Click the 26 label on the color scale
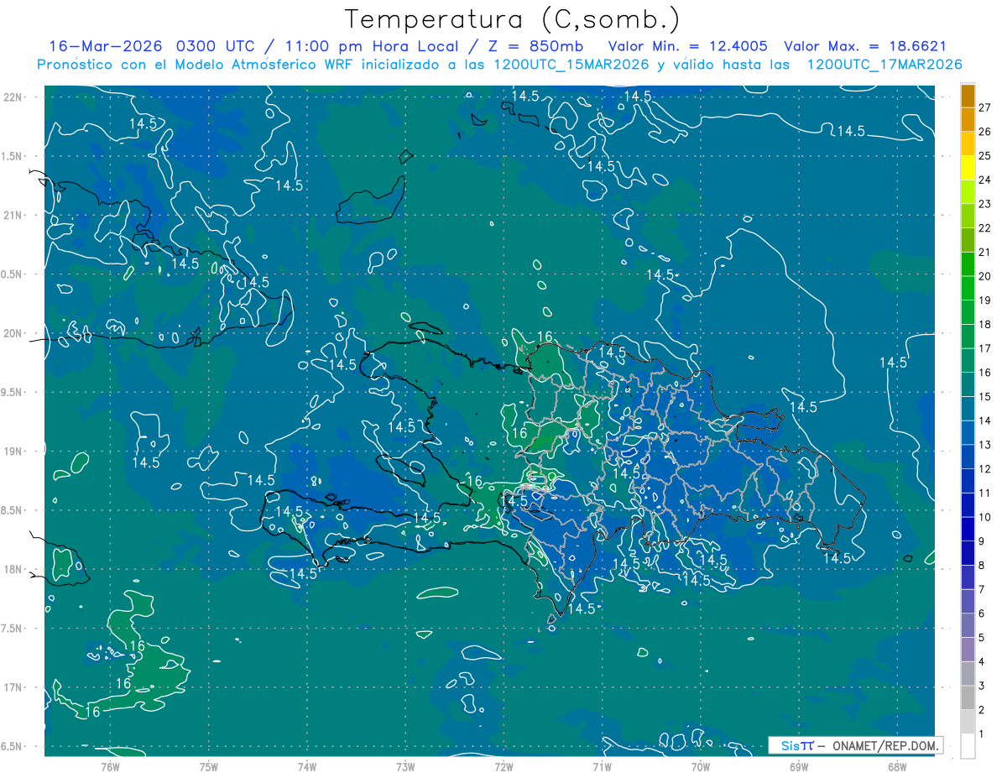The image size is (1007, 778). (x=985, y=132)
